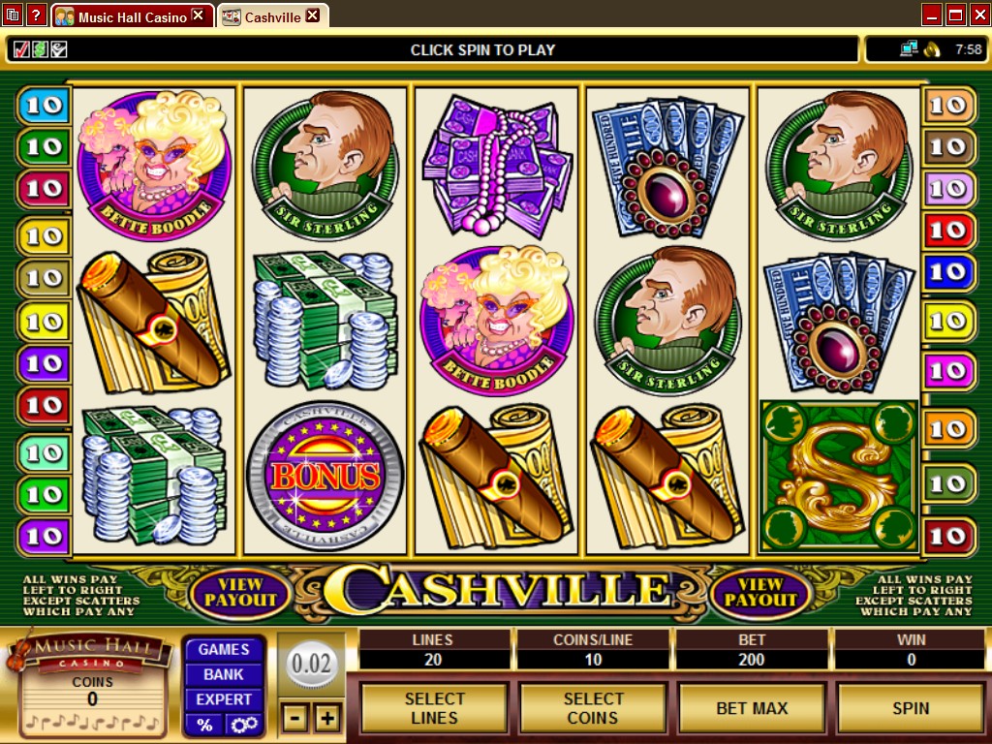Click the gold coins icon beside the clock
This screenshot has height=744, width=992.
tap(932, 48)
